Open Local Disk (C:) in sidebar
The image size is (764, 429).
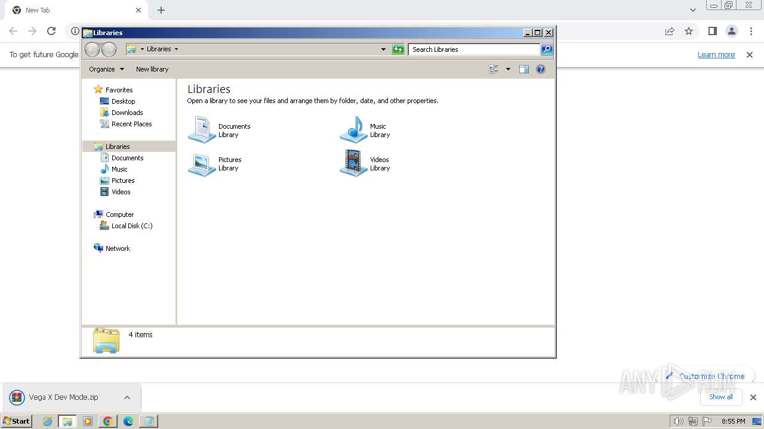(131, 226)
